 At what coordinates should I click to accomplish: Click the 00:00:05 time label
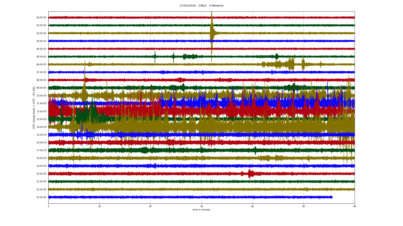pyautogui.click(x=41, y=18)
